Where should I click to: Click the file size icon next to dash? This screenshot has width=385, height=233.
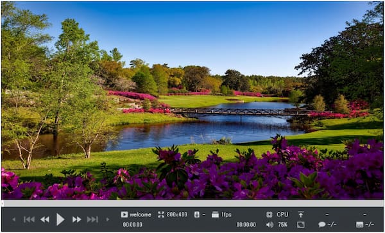pos(197,214)
